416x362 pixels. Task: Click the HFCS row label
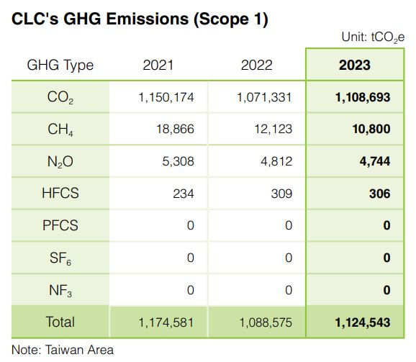pyautogui.click(x=60, y=193)
